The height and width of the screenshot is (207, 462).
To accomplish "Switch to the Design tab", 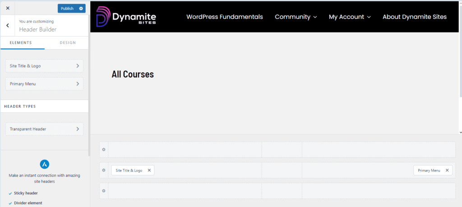I will coord(68,43).
